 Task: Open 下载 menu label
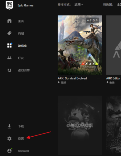pos(21,126)
